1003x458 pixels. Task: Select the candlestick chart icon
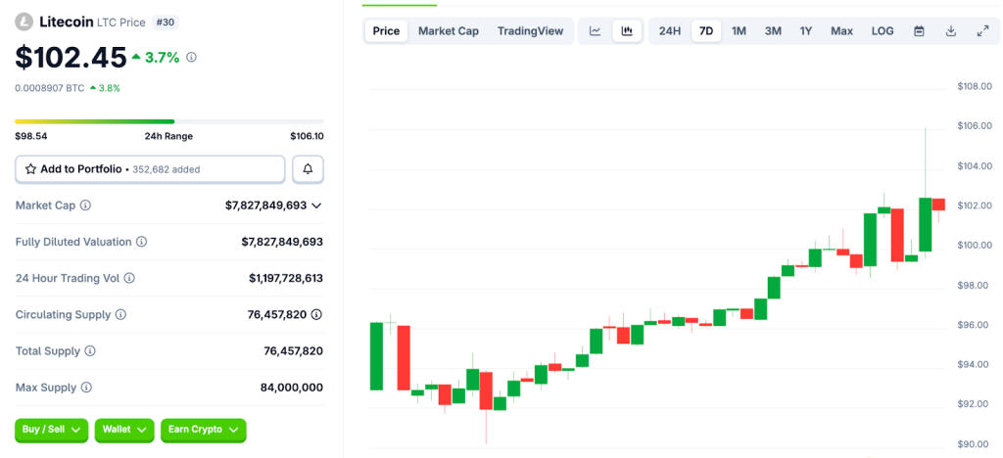627,31
